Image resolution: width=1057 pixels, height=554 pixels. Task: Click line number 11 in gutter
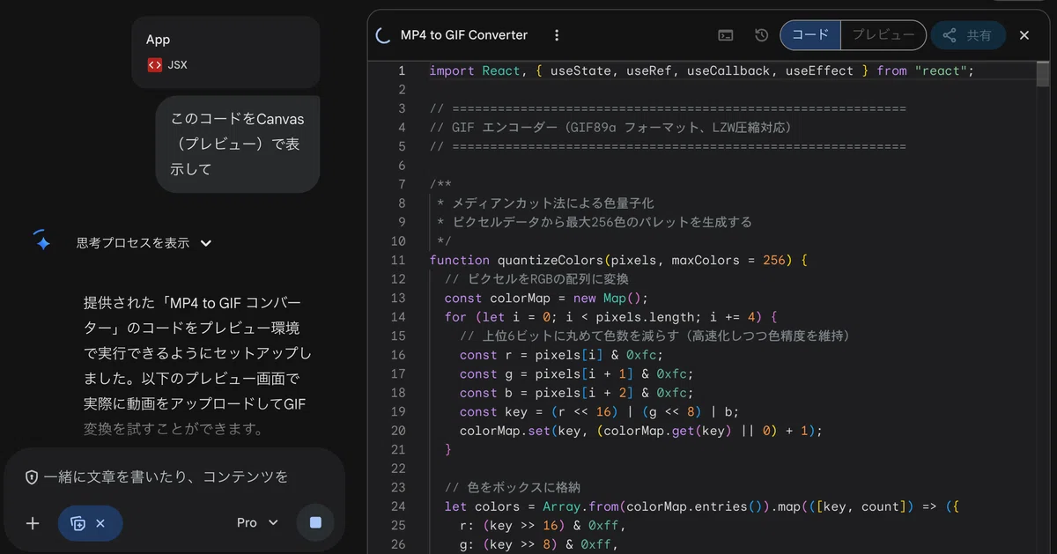397,260
